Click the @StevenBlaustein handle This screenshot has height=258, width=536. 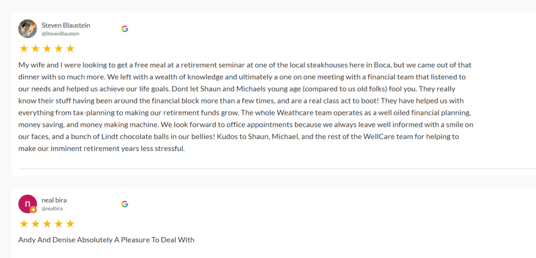click(x=60, y=34)
